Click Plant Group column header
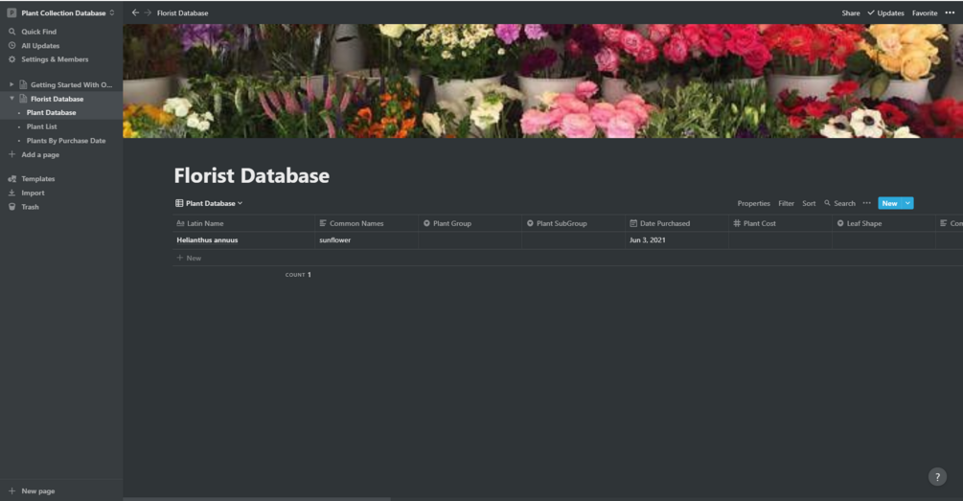 [470, 223]
